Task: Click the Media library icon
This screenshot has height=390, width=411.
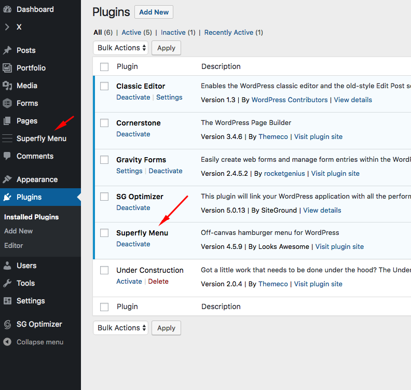Action: click(7, 86)
